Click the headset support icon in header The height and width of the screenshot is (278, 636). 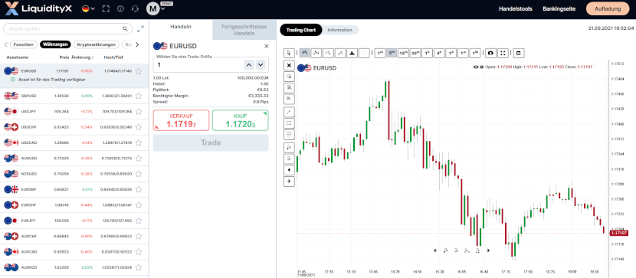tap(136, 9)
